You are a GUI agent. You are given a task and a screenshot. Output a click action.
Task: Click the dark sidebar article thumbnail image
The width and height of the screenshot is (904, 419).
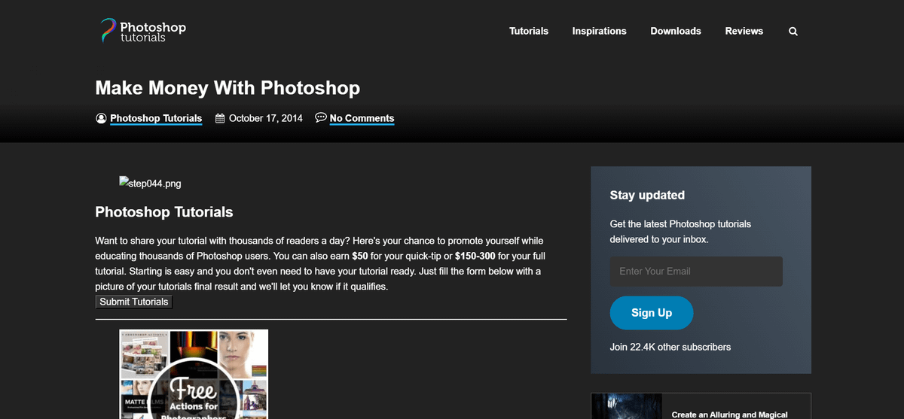(626, 406)
